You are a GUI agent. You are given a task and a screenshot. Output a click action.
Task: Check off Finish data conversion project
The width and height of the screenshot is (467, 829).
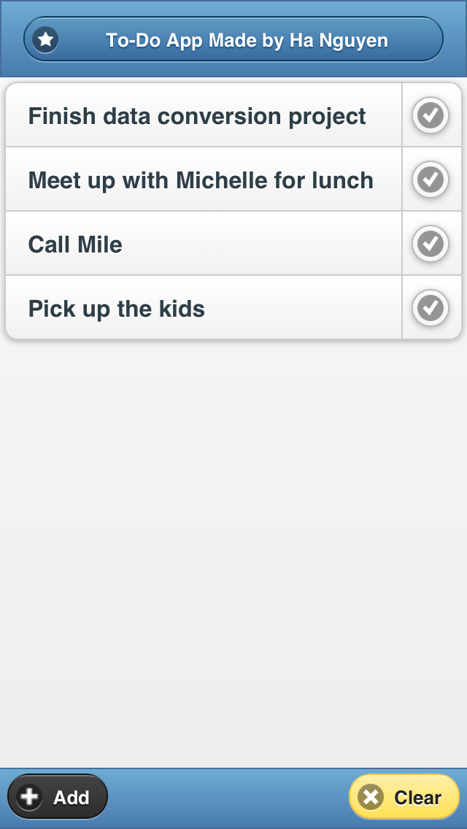(431, 115)
